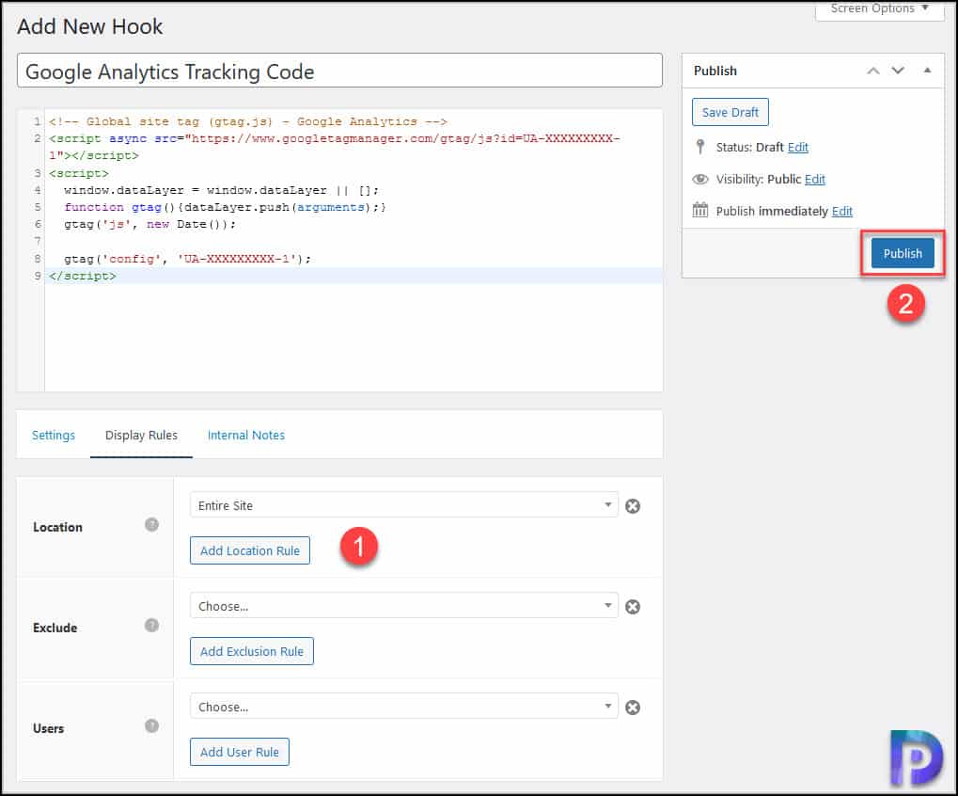
Task: Remove the Exclude rule row
Action: [633, 607]
